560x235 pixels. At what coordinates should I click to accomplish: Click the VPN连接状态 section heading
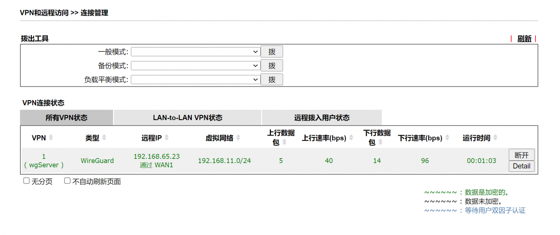[43, 103]
